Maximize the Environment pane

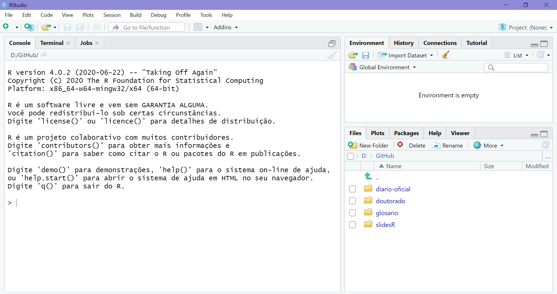click(x=544, y=44)
